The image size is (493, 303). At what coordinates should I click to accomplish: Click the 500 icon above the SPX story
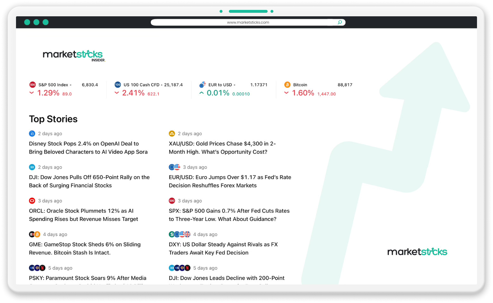[x=172, y=201]
